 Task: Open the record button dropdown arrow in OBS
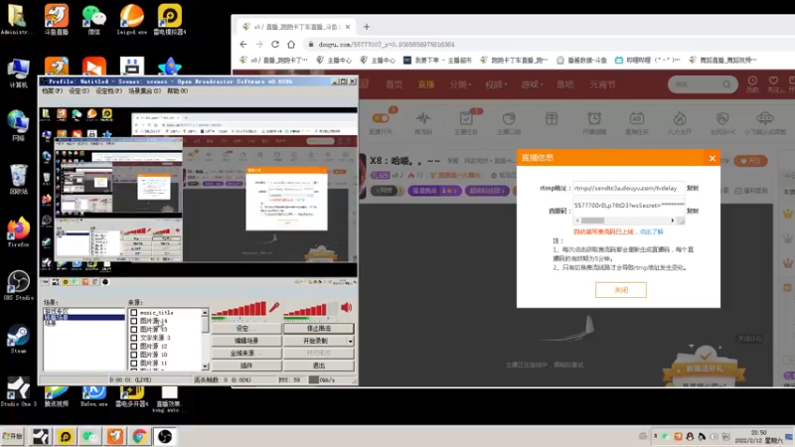tap(351, 341)
